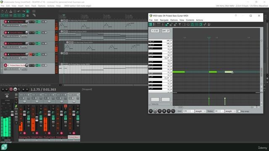The height and width of the screenshot is (151, 269).
Task: Open the straight dropdown right of Notes length
Action: [x=230, y=111]
